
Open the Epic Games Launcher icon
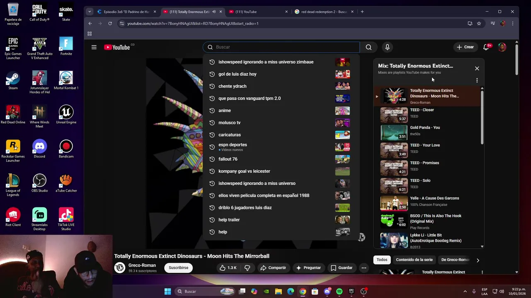[13, 48]
